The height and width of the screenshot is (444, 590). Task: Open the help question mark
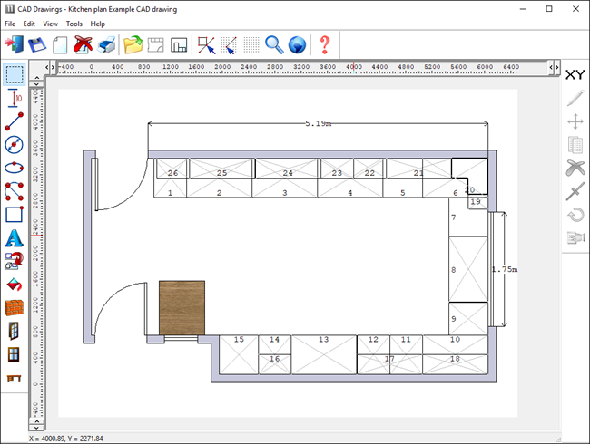pyautogui.click(x=325, y=44)
